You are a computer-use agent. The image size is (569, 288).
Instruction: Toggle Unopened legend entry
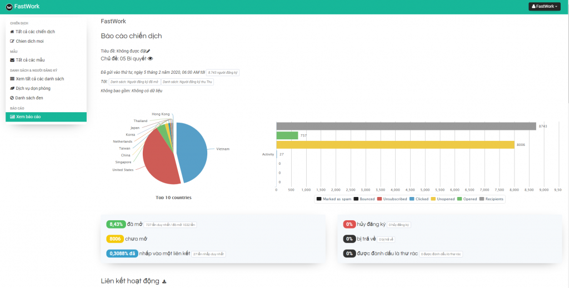[443, 199]
